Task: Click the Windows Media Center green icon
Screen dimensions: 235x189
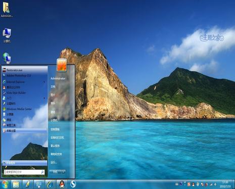Action: click(4, 109)
